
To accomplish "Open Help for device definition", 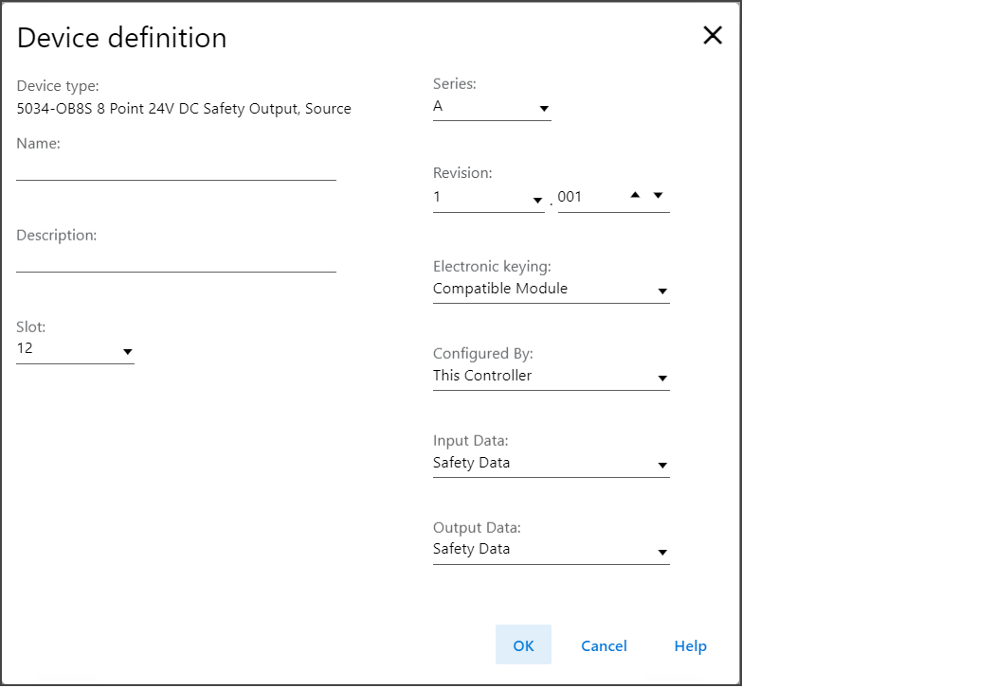I will tap(690, 645).
